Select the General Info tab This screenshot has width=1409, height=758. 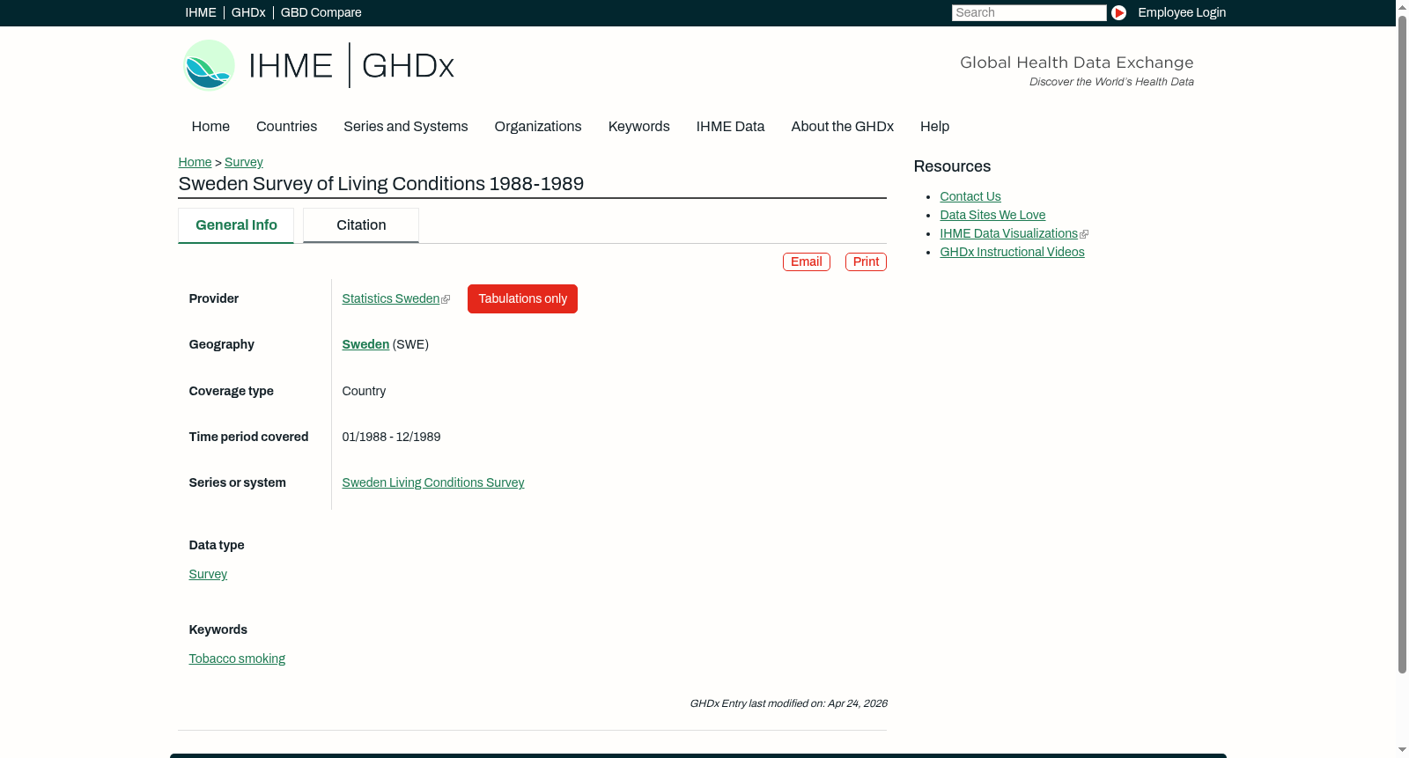[x=236, y=225]
